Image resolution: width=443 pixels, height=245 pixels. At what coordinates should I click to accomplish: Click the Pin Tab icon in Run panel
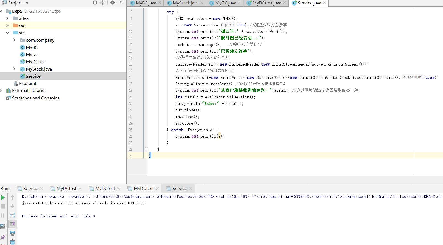tap(3, 238)
